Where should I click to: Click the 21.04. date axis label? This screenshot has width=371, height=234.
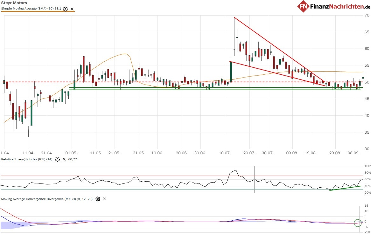click(46, 153)
